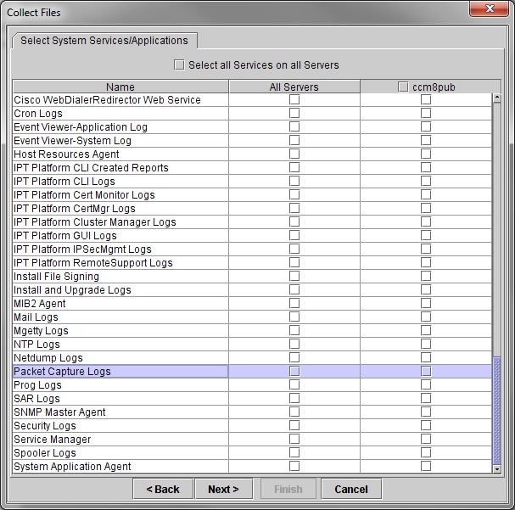The height and width of the screenshot is (510, 515).
Task: Tick the ccm8pub column header checkbox
Action: [x=403, y=87]
